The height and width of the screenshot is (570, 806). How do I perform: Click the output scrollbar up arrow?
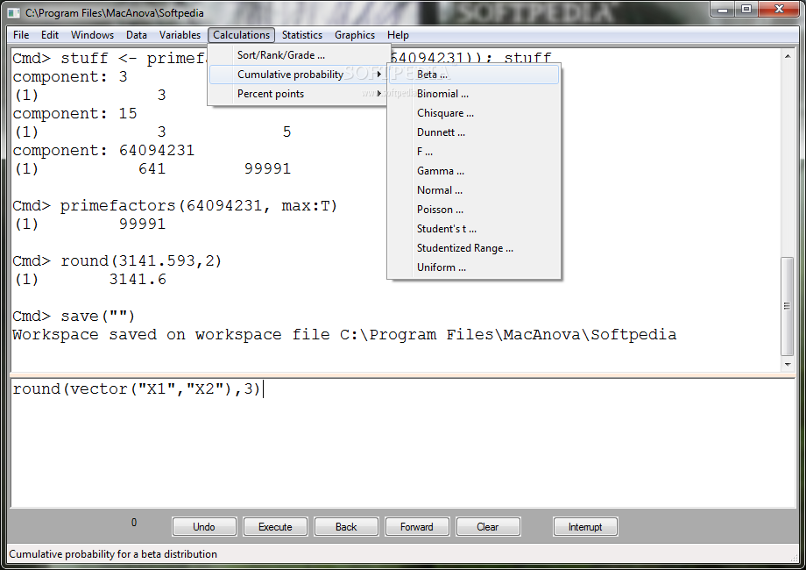click(x=788, y=55)
